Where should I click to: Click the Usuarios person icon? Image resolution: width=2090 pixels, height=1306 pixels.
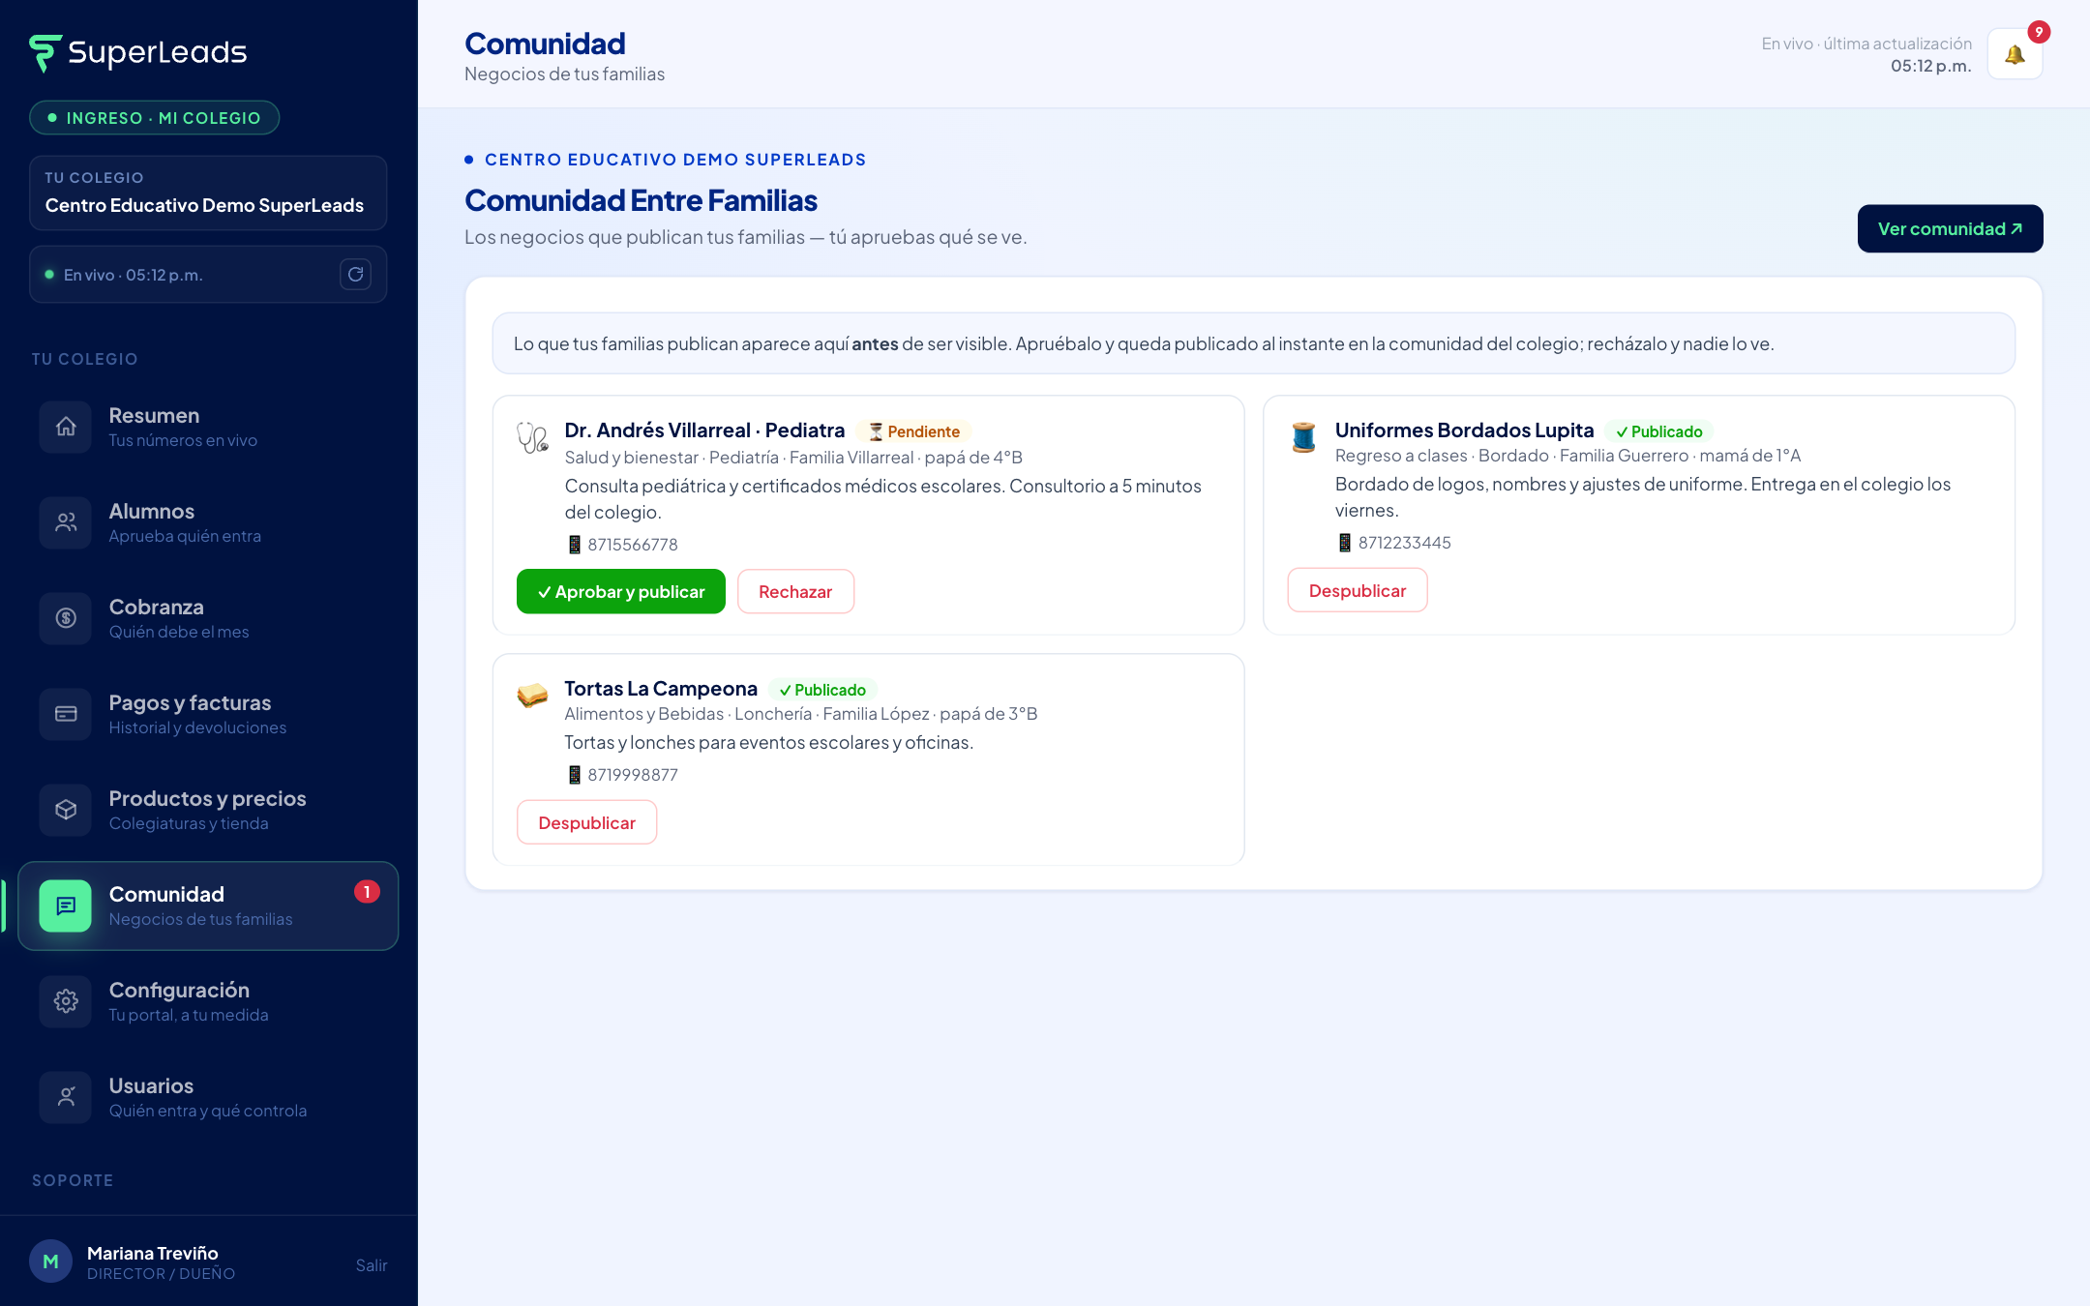66,1097
